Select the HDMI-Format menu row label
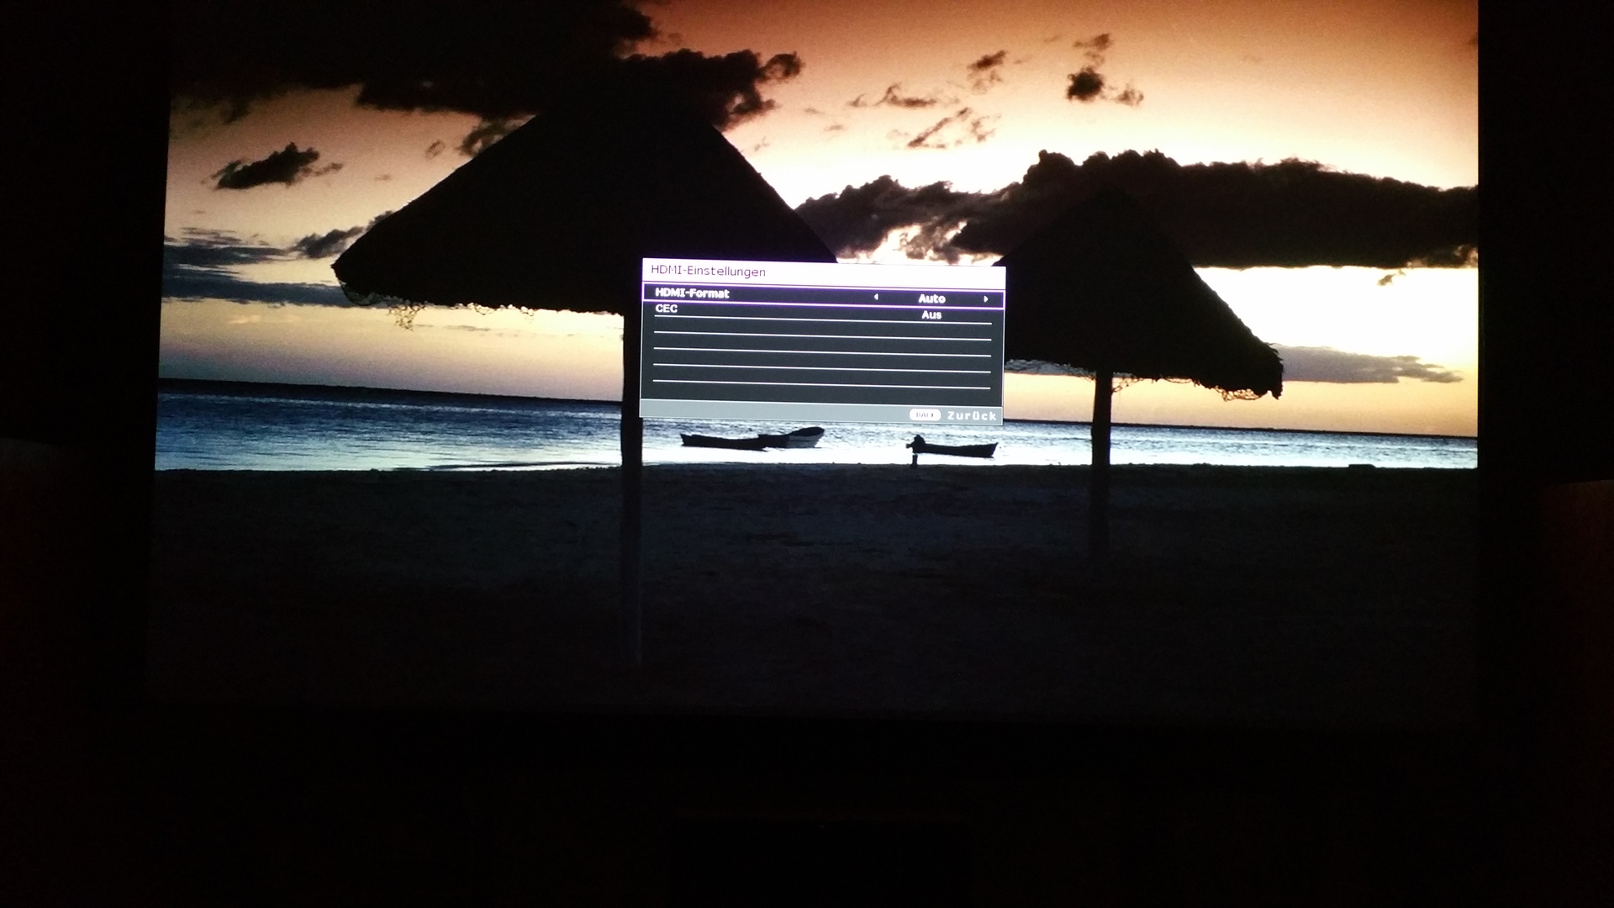 point(692,293)
